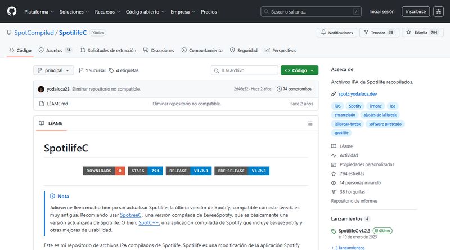This screenshot has width=450, height=250.
Task: Open the README outline icon
Action: click(310, 123)
